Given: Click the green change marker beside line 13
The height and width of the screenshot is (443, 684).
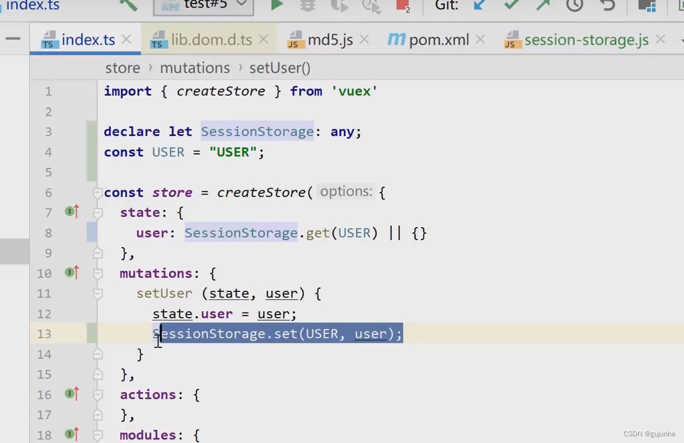Looking at the screenshot, I should (92, 333).
